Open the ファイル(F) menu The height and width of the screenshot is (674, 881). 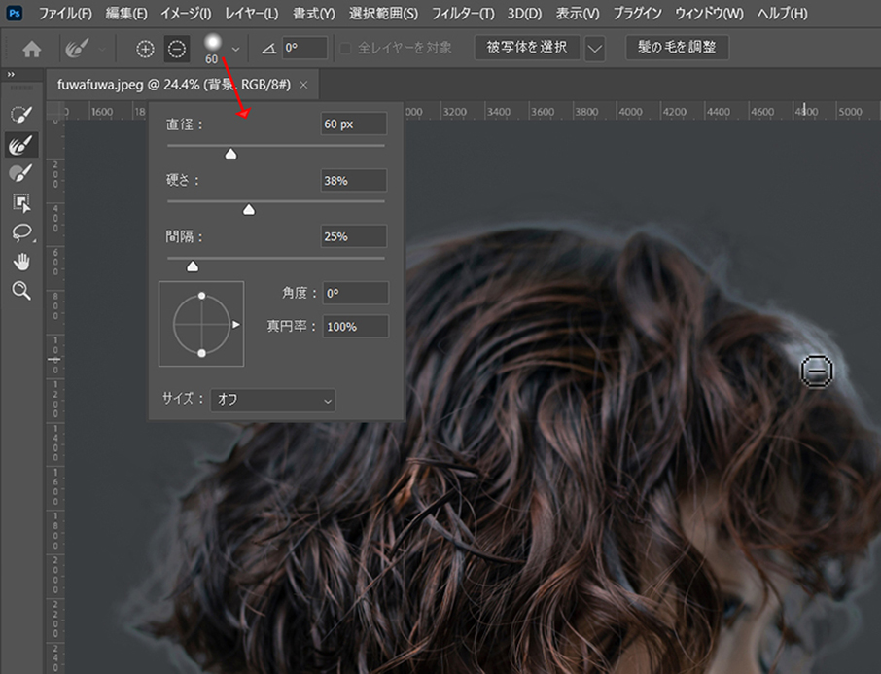65,13
